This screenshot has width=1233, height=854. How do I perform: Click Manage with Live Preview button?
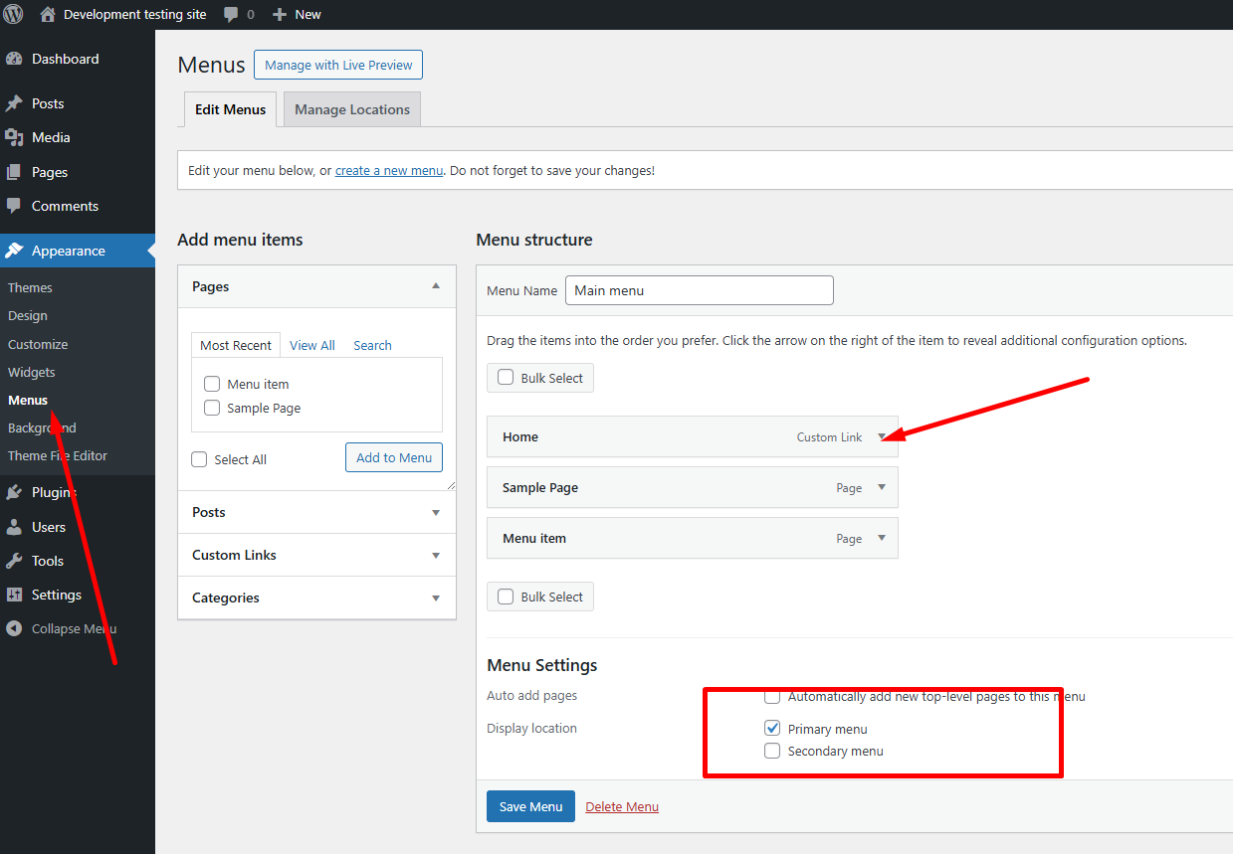click(x=338, y=65)
